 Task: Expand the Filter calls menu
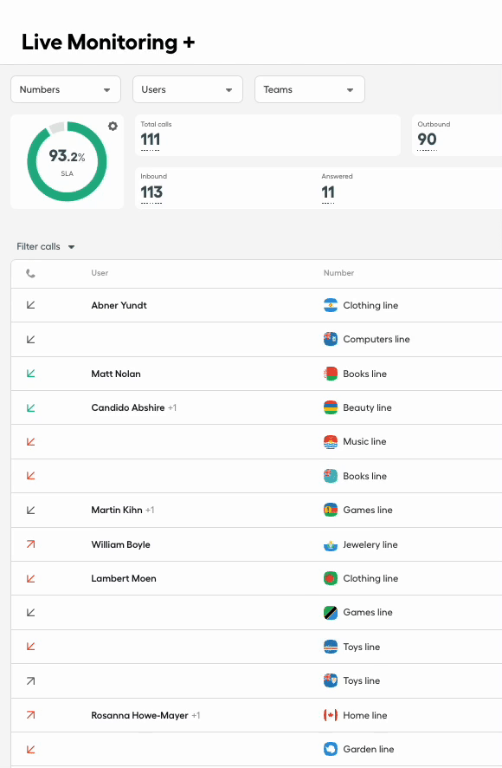point(46,246)
